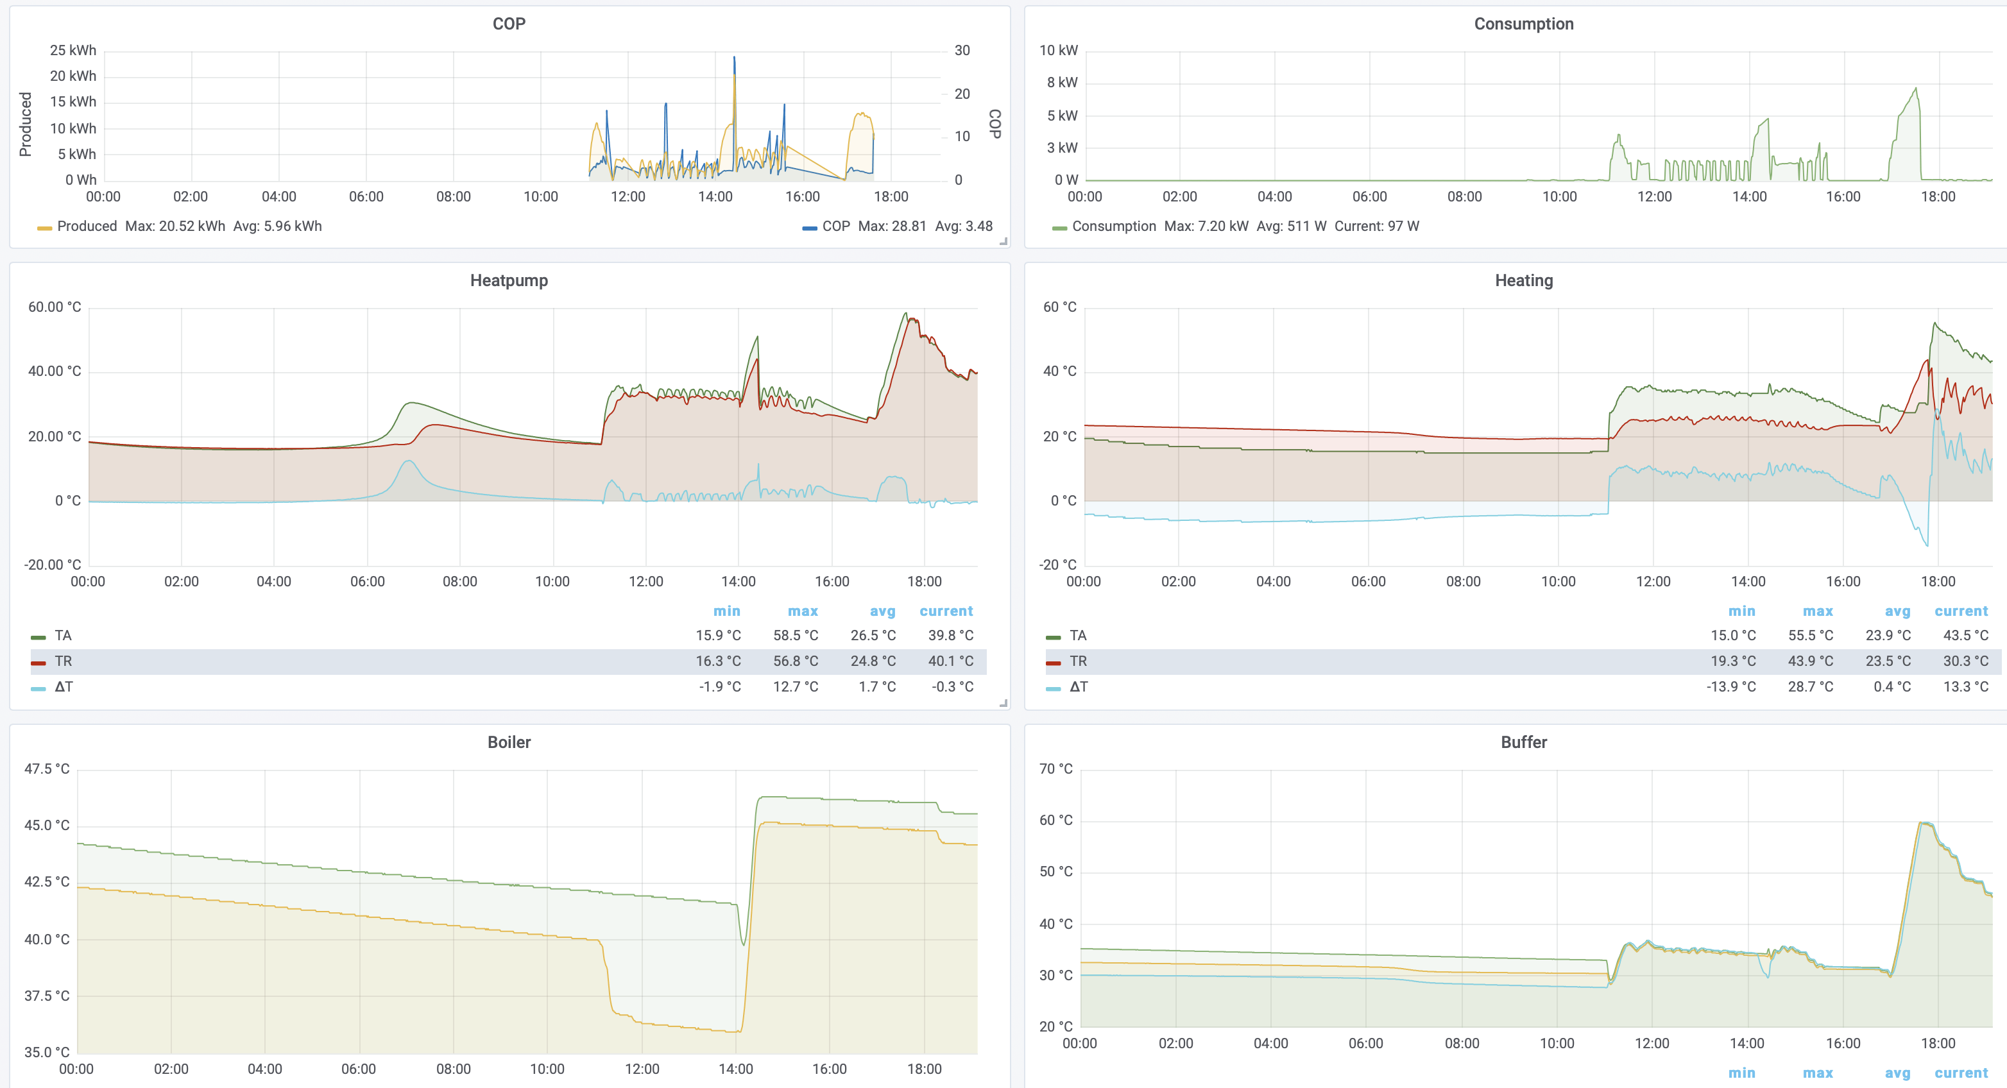2007x1088 pixels.
Task: Click the cyan ΔT color swatch in the Heating legend
Action: [x=1054, y=688]
